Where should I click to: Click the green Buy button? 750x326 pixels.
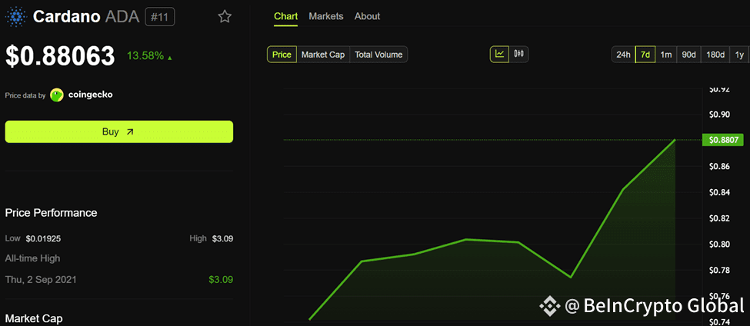coord(119,131)
